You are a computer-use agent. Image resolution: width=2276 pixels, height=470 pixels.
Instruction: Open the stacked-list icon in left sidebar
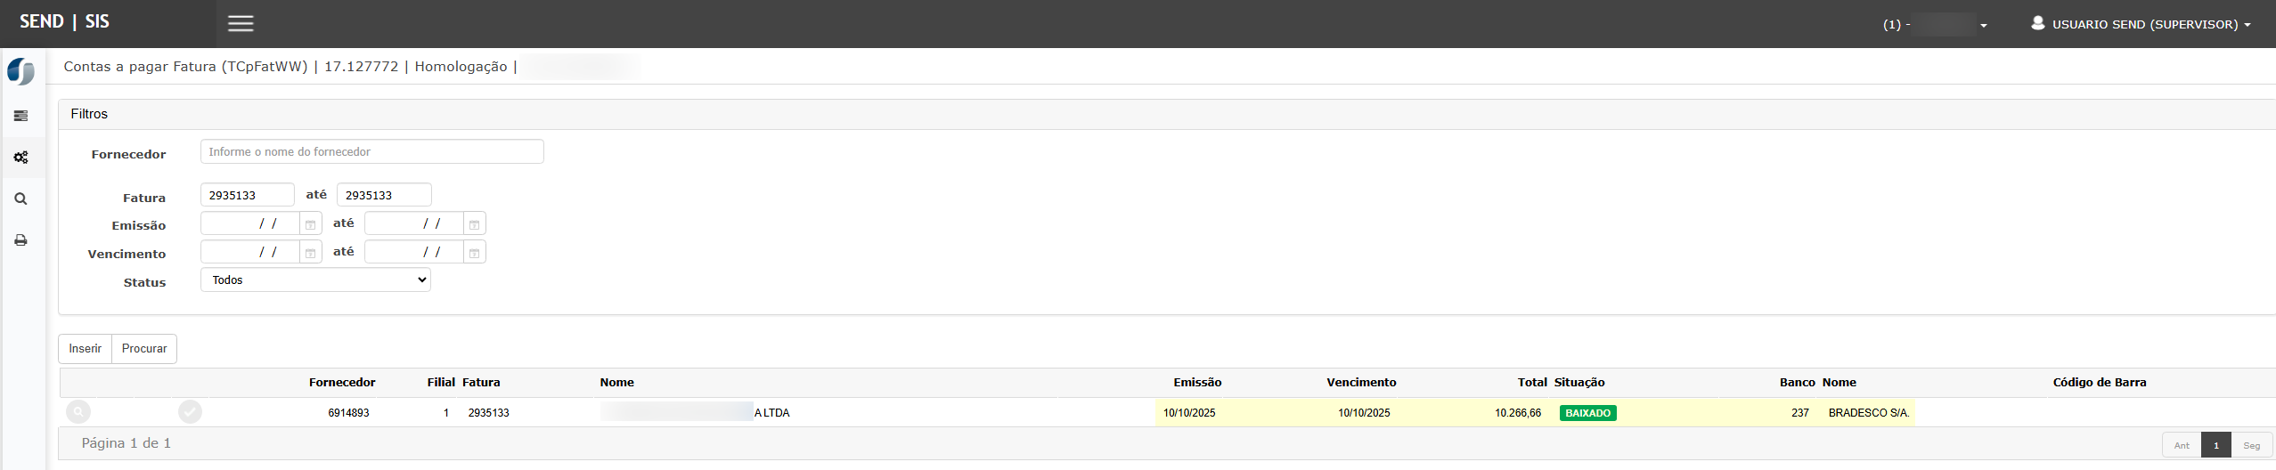[x=20, y=116]
